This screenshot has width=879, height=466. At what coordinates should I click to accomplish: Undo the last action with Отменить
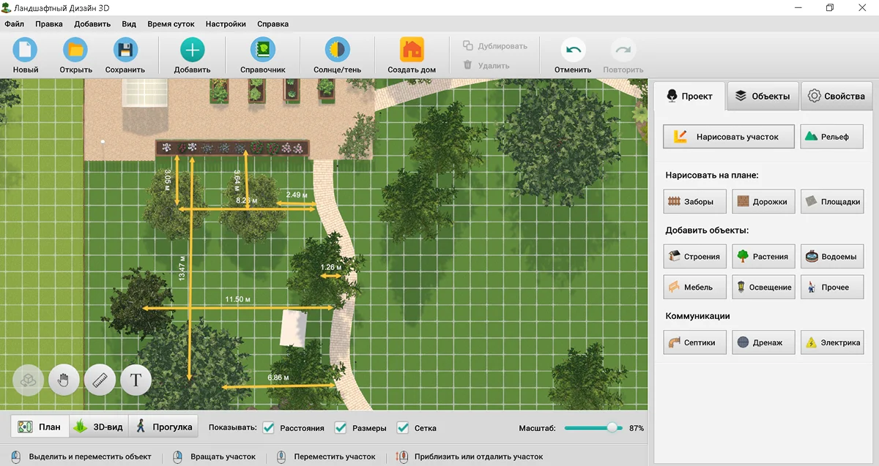point(572,51)
